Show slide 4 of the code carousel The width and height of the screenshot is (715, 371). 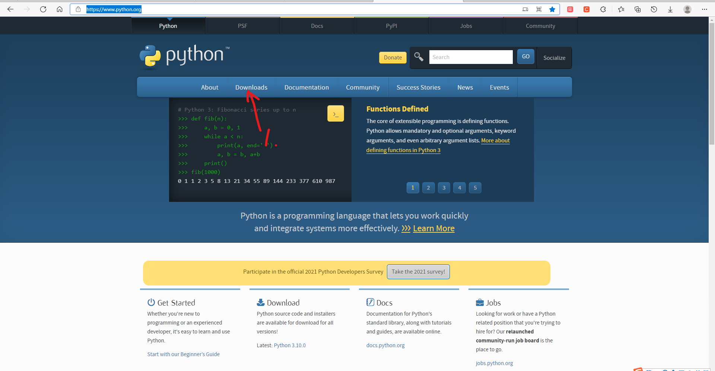pos(460,188)
